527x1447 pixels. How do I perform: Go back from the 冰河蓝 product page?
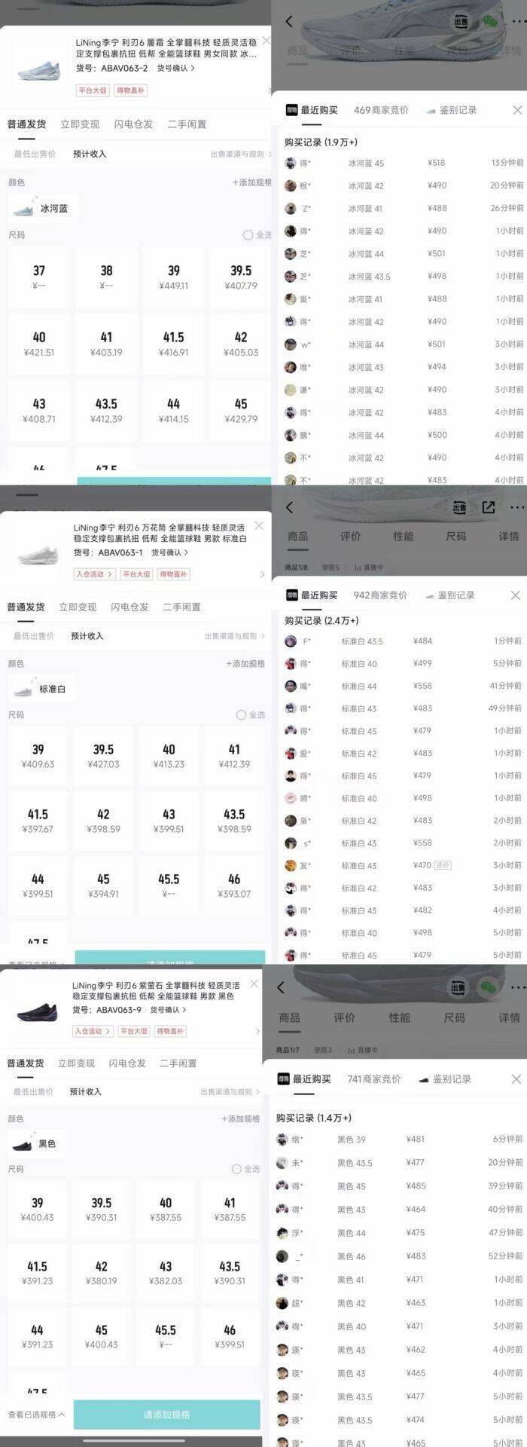click(x=288, y=22)
